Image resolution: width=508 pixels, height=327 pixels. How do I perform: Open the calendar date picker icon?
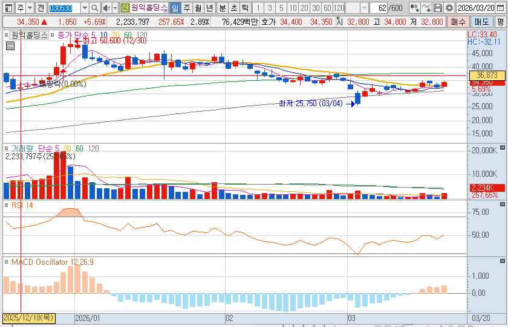click(x=501, y=8)
